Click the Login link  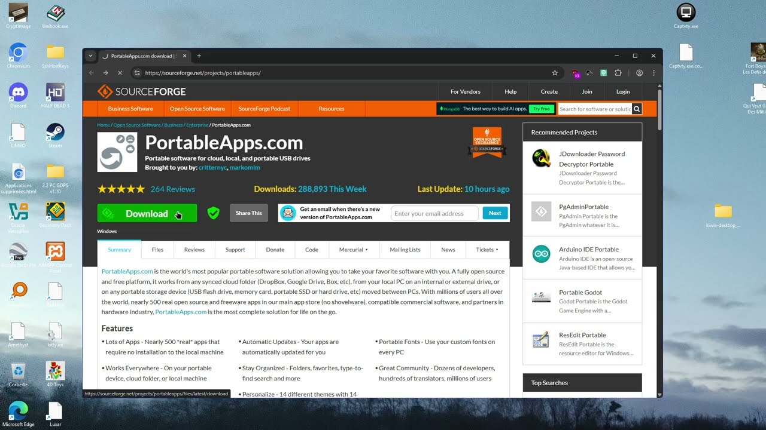point(623,91)
